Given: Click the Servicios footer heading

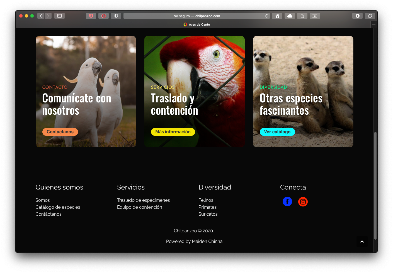Looking at the screenshot, I should (x=131, y=187).
